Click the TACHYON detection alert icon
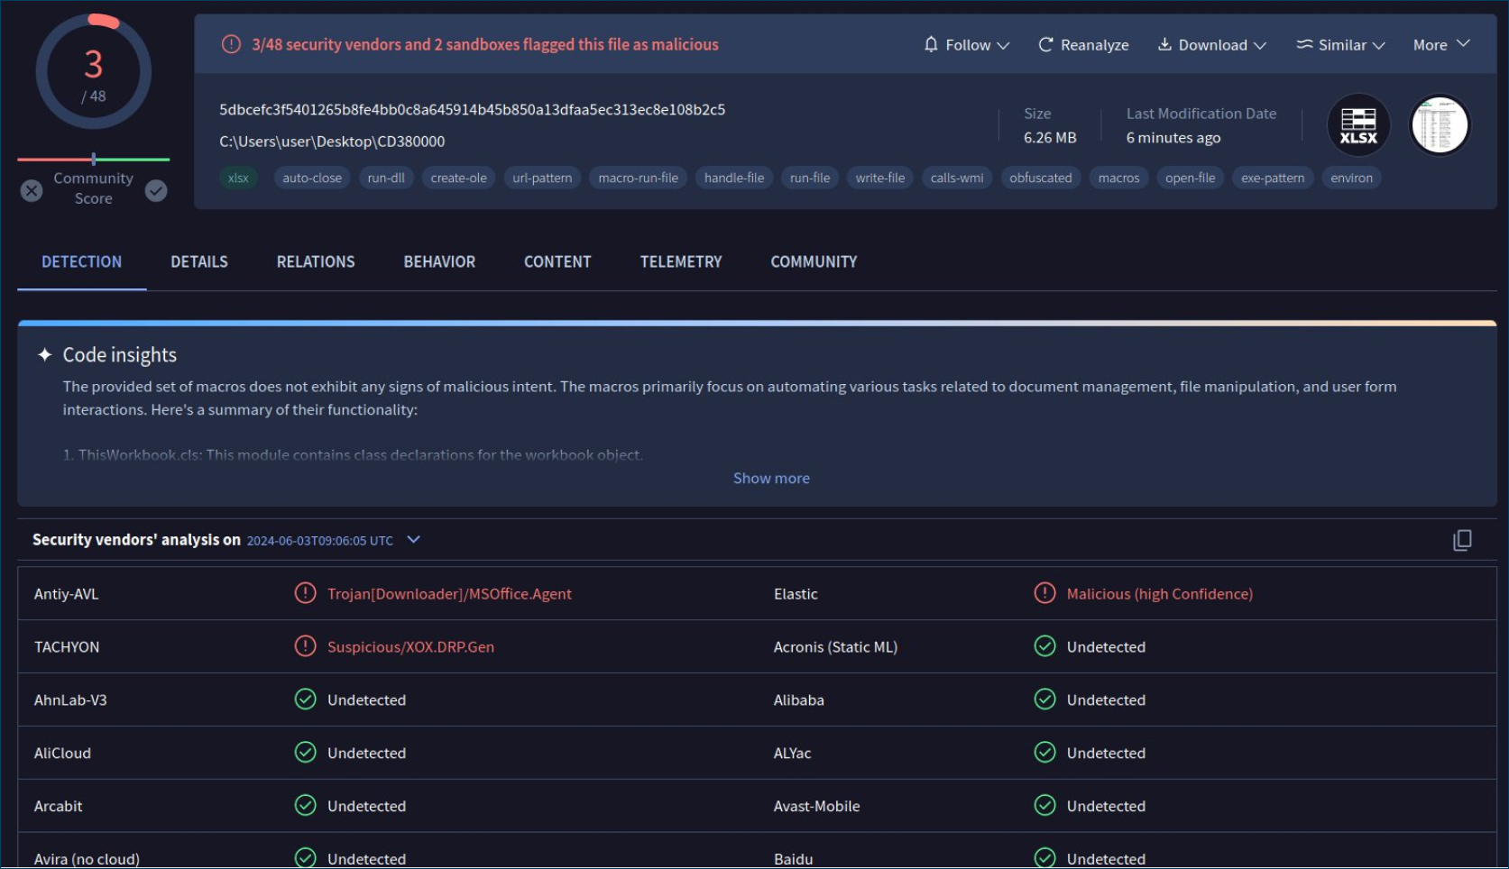Viewport: 1509px width, 869px height. 305,646
